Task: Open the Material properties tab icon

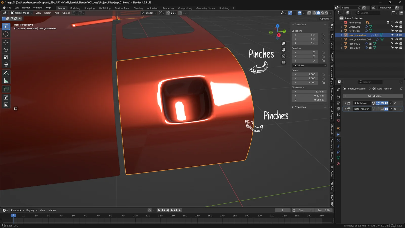Action: click(338, 164)
